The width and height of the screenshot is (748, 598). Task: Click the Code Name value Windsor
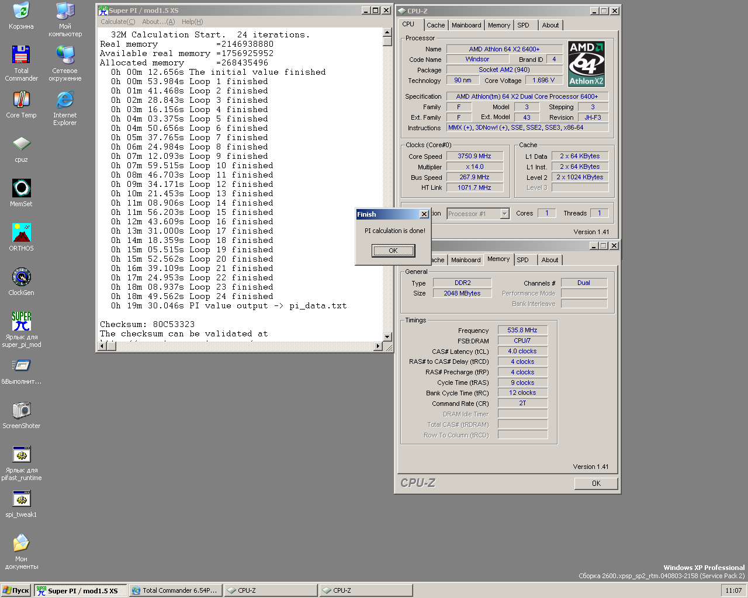(x=477, y=59)
